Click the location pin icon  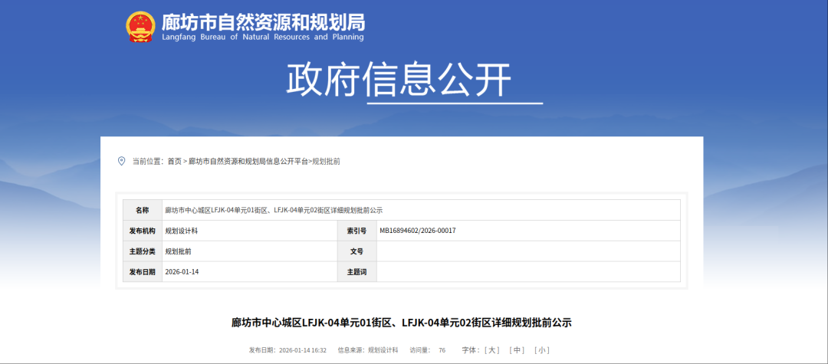(x=121, y=161)
